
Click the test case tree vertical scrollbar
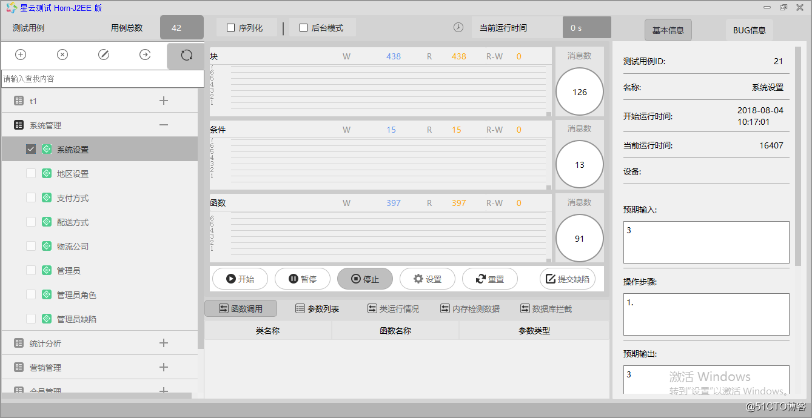coord(201,218)
